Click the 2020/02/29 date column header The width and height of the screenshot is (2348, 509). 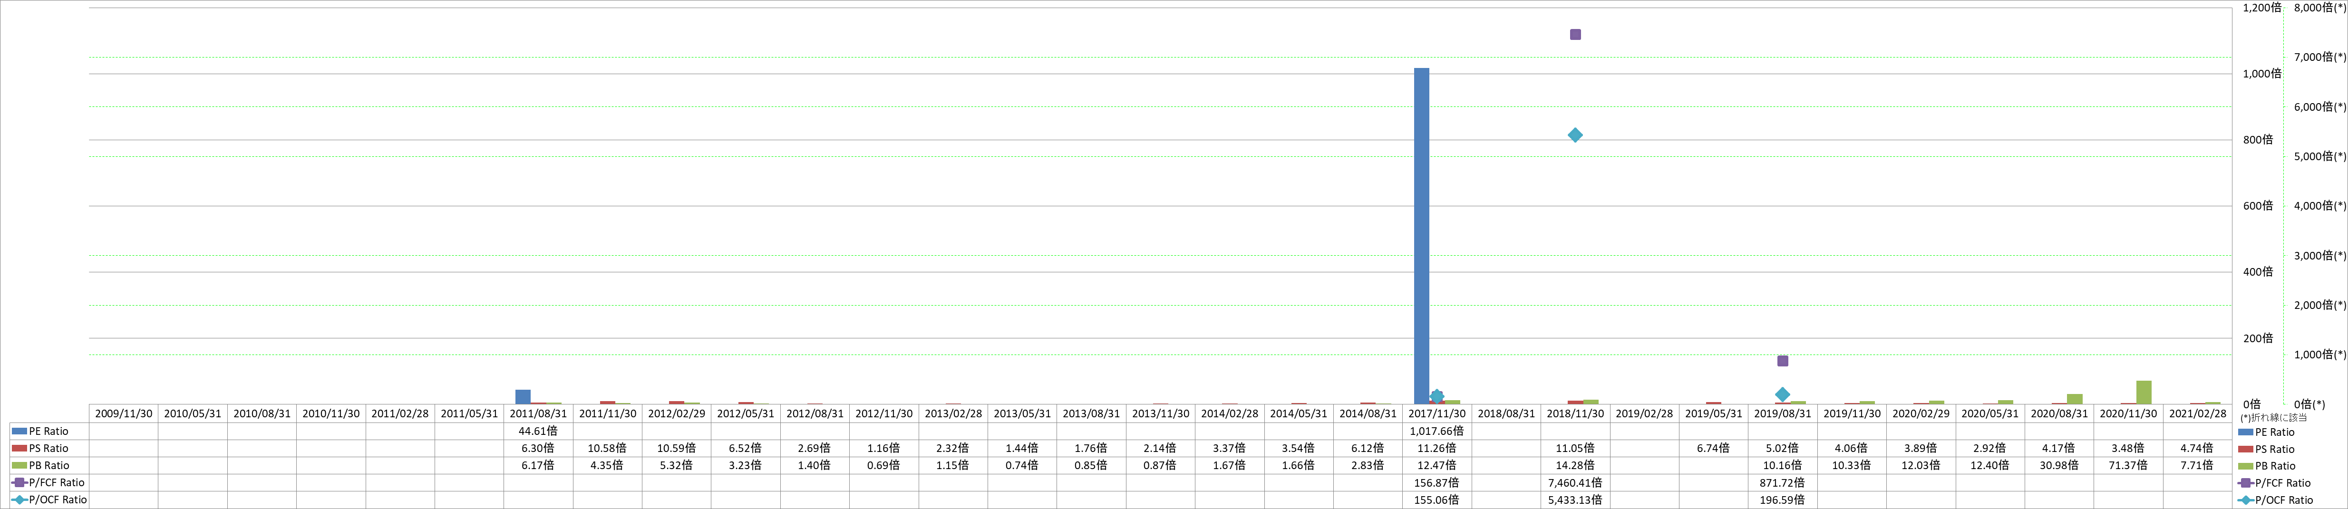click(x=1921, y=413)
